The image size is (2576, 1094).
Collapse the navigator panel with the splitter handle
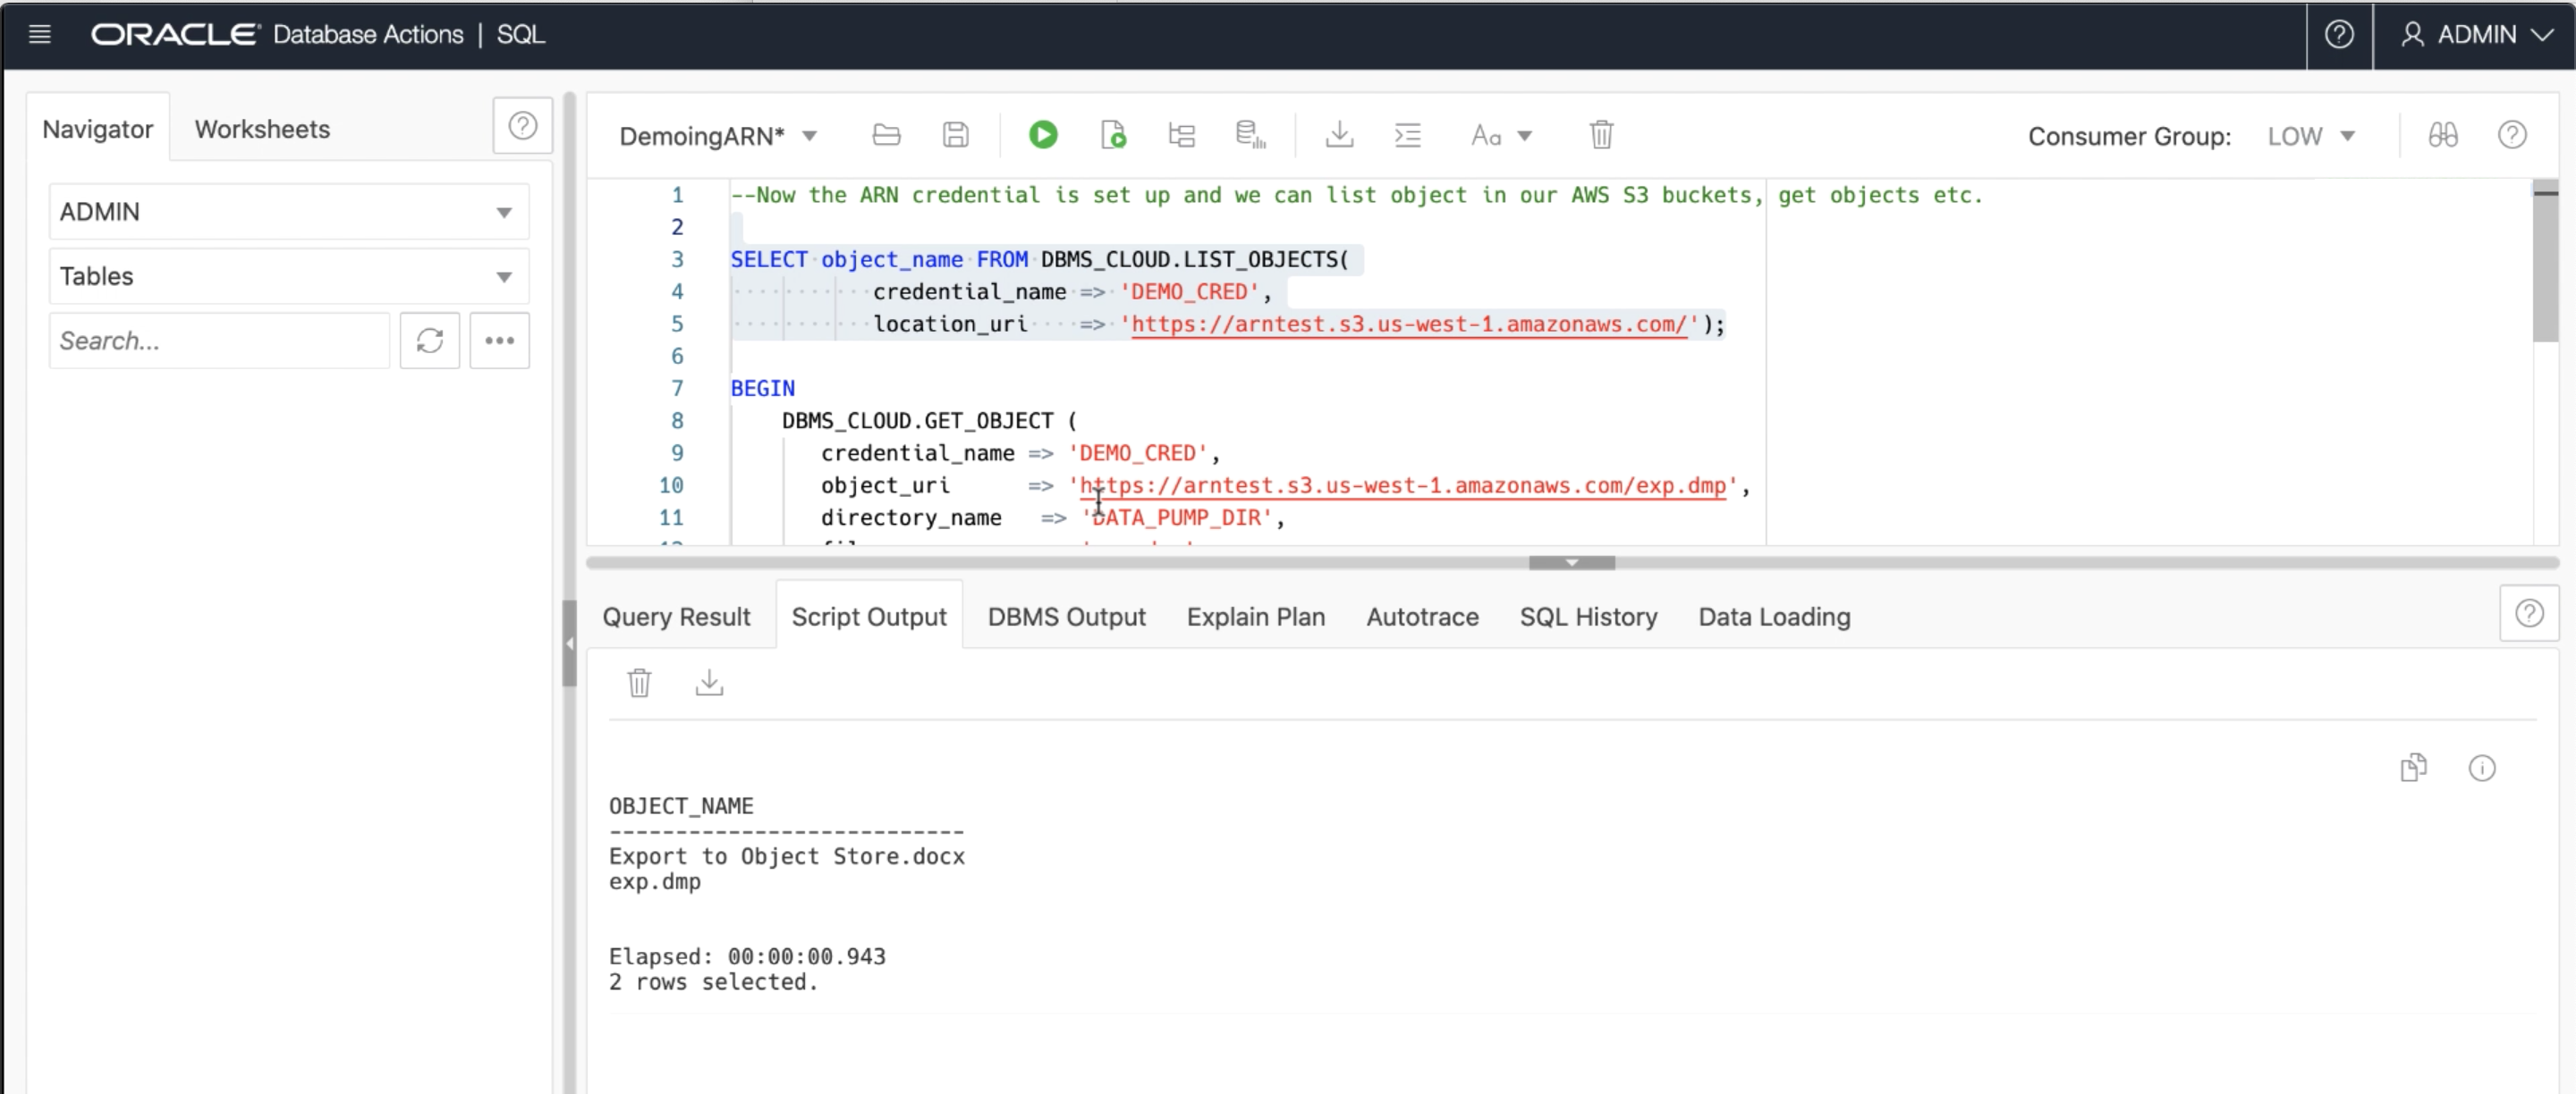pyautogui.click(x=569, y=644)
